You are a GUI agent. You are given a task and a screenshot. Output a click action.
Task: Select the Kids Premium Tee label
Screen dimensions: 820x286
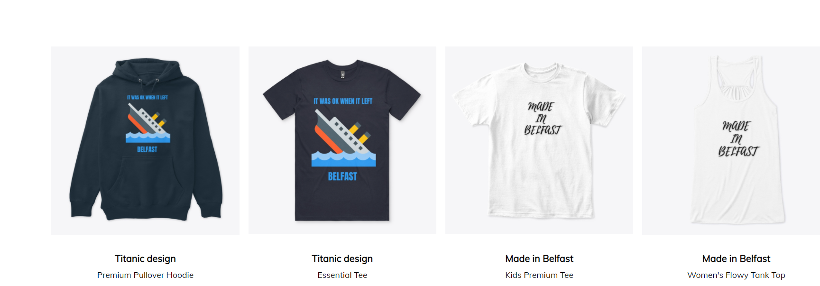(x=539, y=275)
